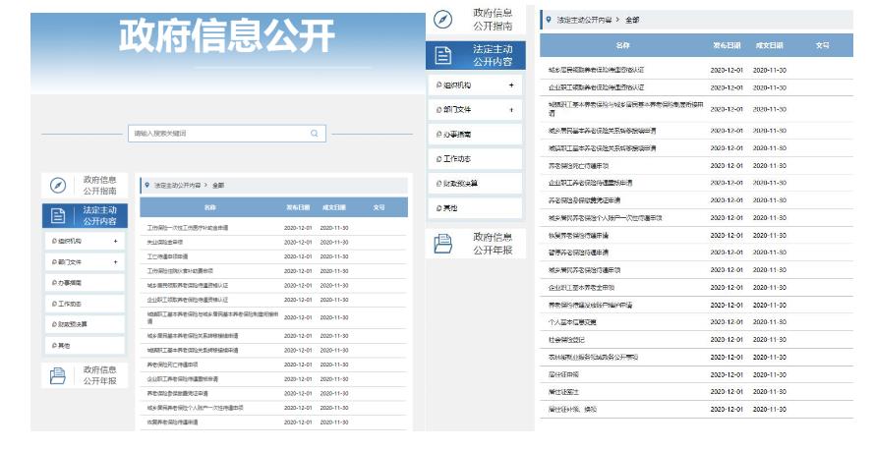Click the folder icon in the small sidebar
874x450 pixels.
tap(58, 375)
